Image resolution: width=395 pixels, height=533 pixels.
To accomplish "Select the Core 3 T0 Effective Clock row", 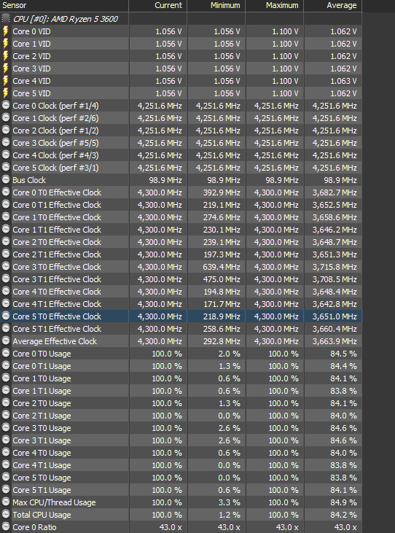I will [181, 267].
